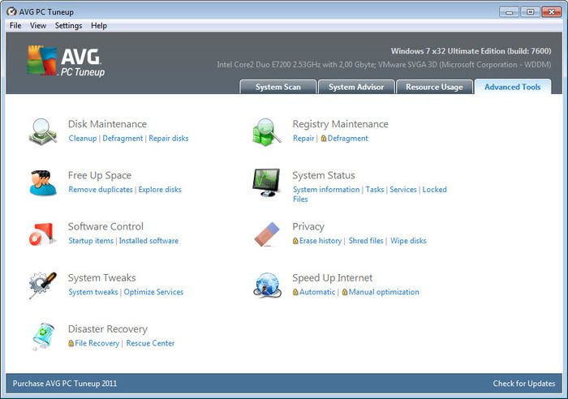568x399 pixels.
Task: Click the Registry Maintenance heading
Action: (340, 124)
